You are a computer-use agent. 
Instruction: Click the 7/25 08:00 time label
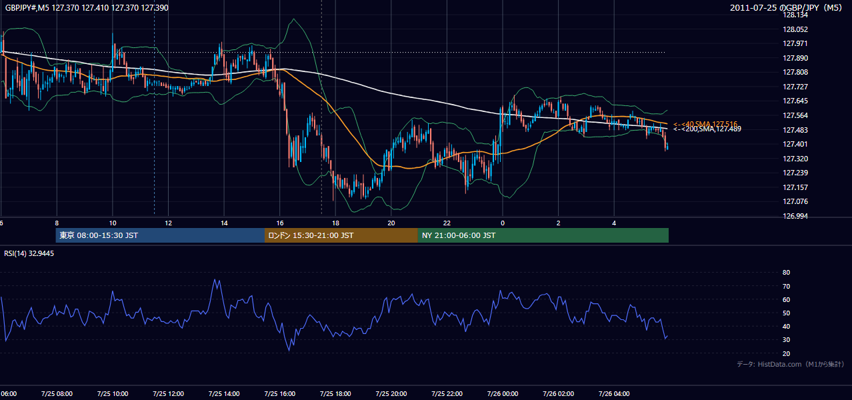click(x=57, y=394)
